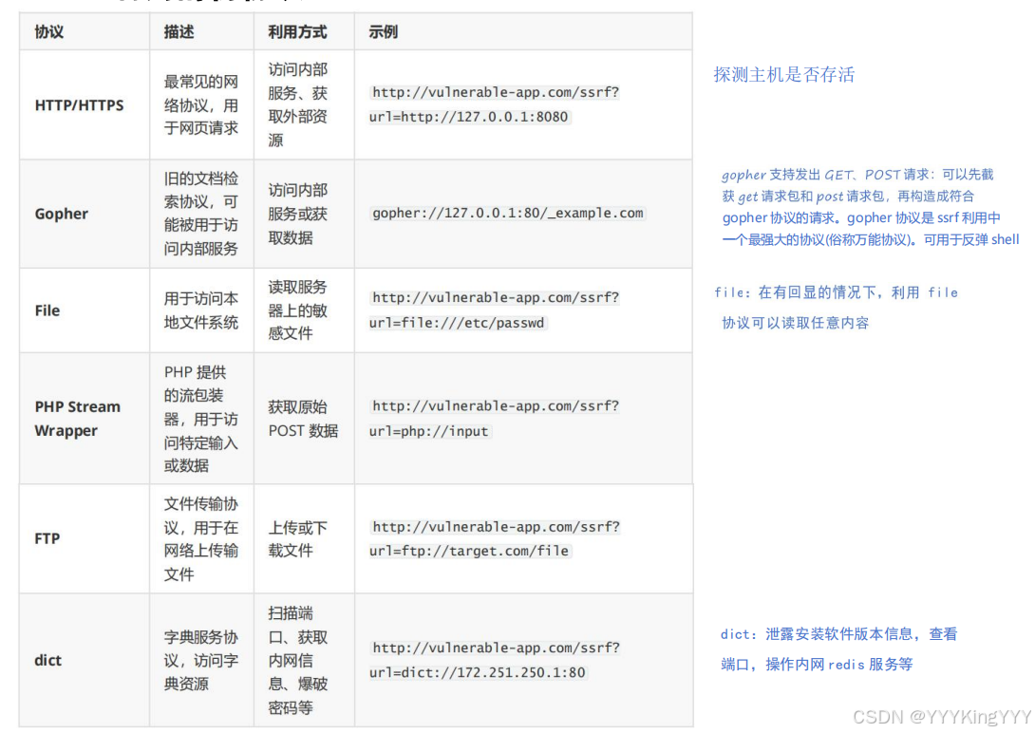Click the 示例 column header
The height and width of the screenshot is (733, 1035).
point(385,31)
